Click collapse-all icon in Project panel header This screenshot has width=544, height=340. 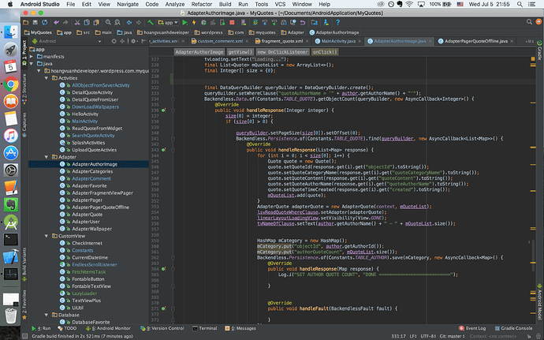122,41
